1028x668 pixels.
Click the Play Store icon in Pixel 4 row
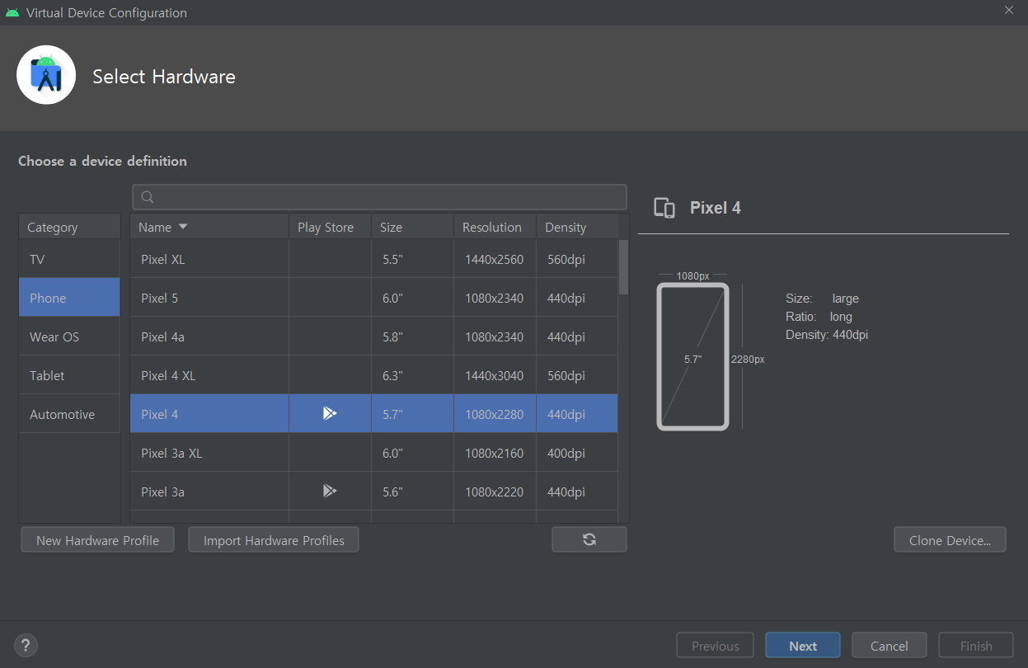coord(329,413)
